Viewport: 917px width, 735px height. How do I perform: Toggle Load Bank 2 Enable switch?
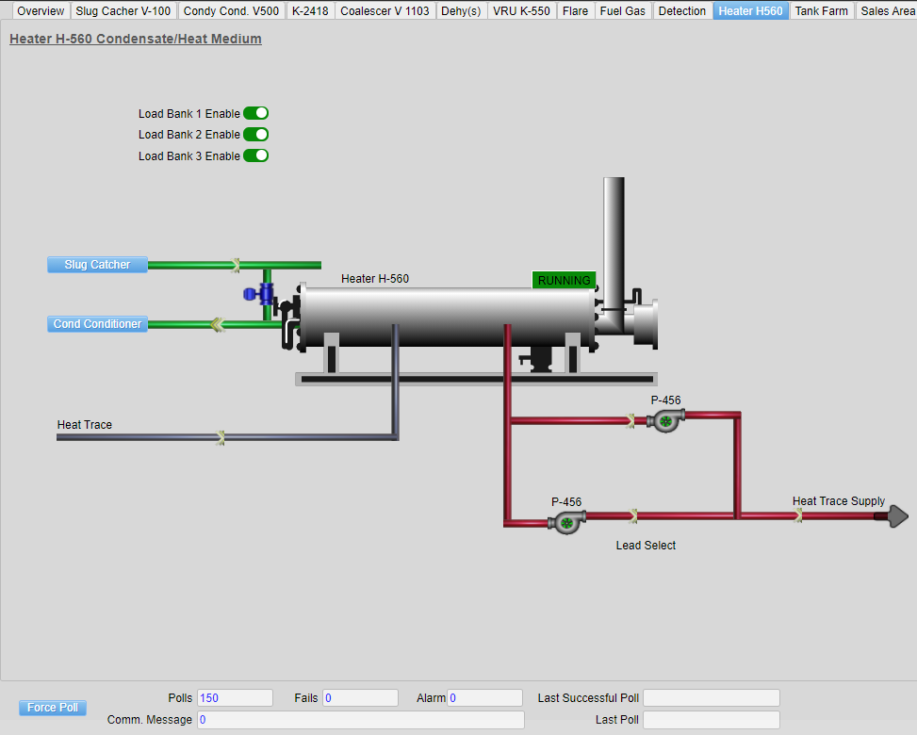coord(255,135)
